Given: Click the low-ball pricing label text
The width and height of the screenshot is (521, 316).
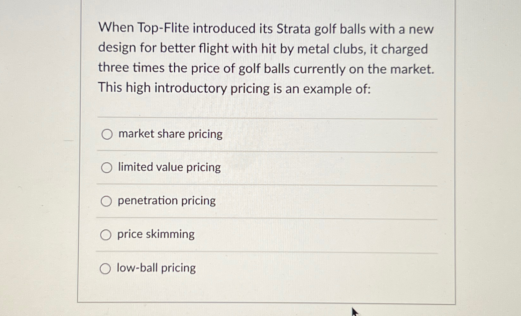Looking at the screenshot, I should (156, 268).
